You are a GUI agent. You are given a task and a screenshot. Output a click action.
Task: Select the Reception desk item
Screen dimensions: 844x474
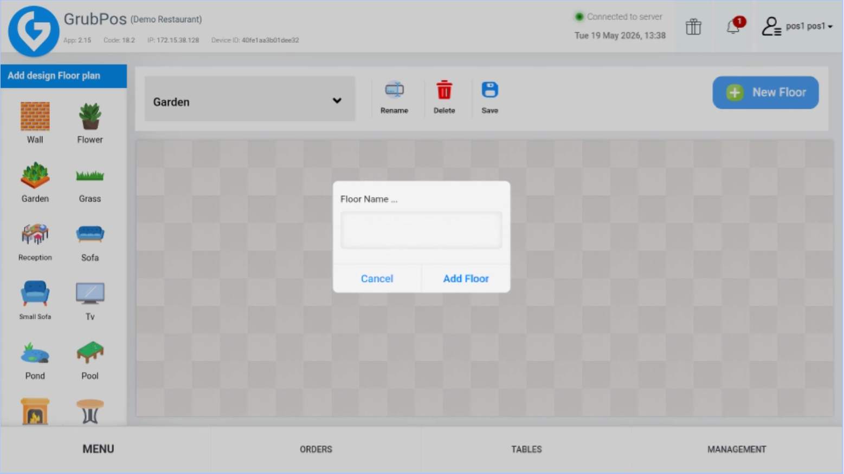point(35,241)
